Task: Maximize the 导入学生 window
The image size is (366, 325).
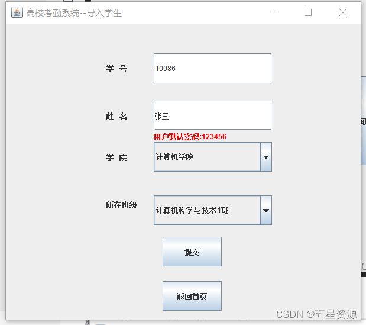Action: (308, 12)
